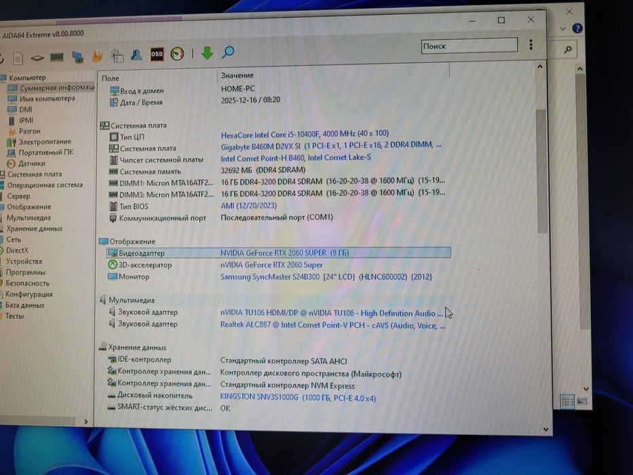The width and height of the screenshot is (633, 475).
Task: Click the blue help icon in background window
Action: [577, 28]
